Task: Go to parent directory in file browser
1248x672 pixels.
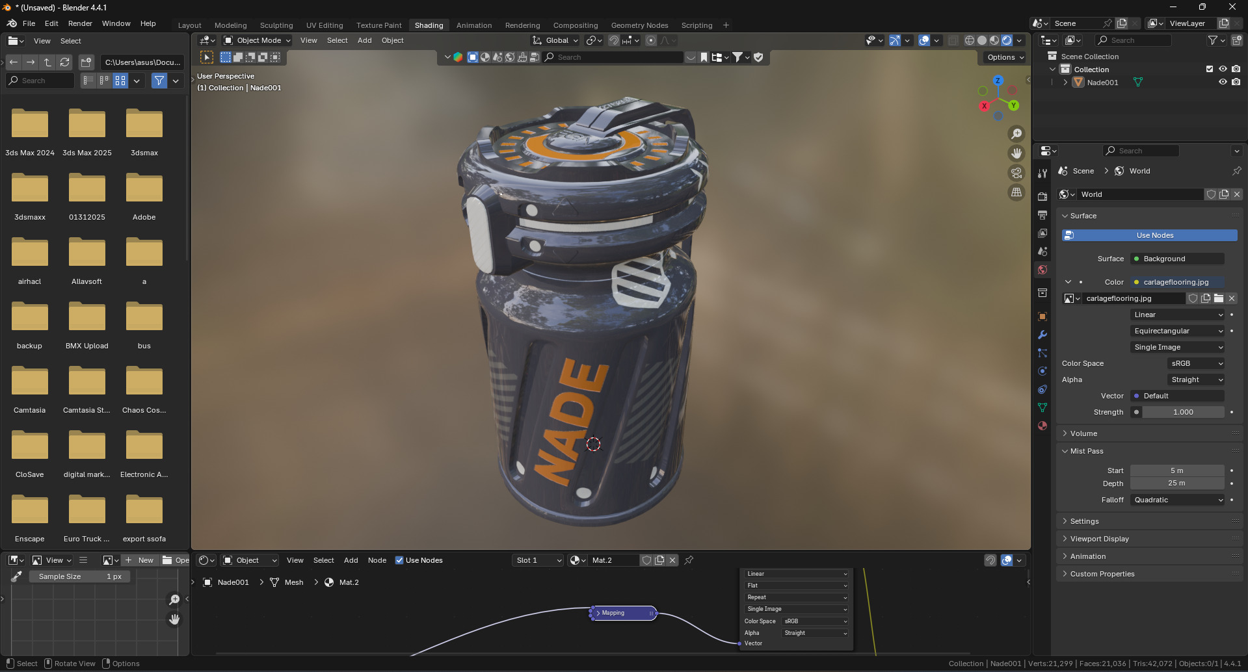Action: click(47, 62)
